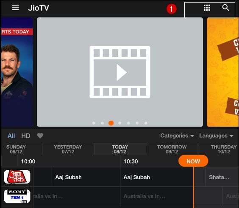
Task: Play the center banner video placeholder
Action: 120,72
